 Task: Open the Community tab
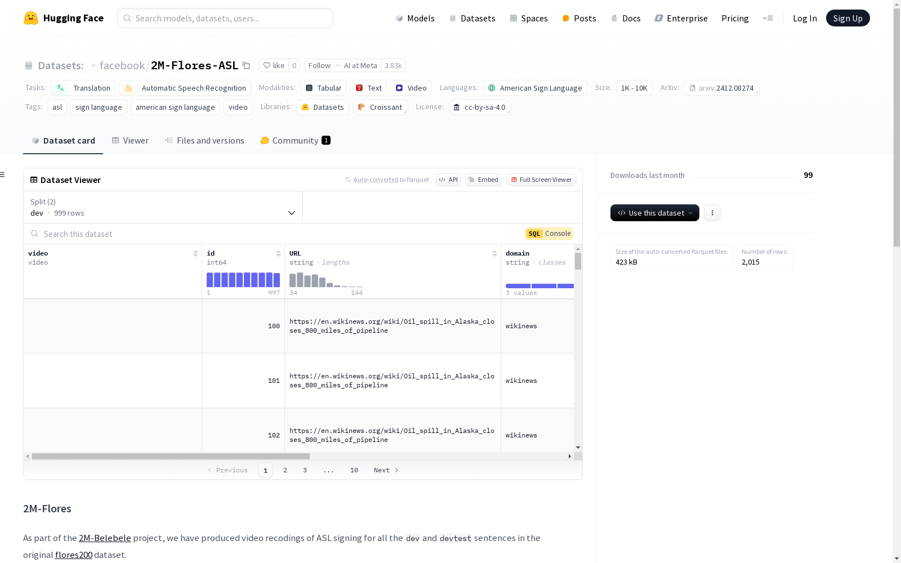click(x=295, y=140)
